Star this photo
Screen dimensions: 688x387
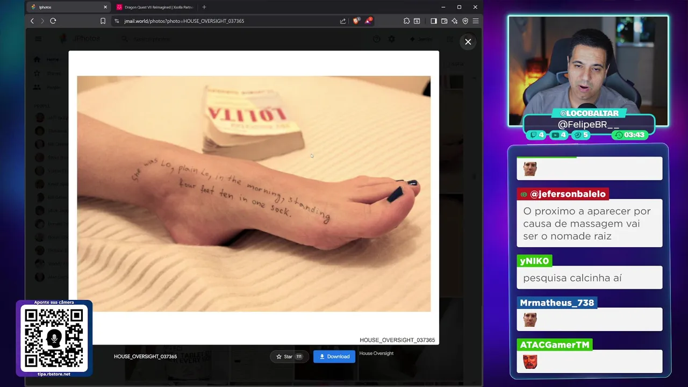pyautogui.click(x=289, y=356)
